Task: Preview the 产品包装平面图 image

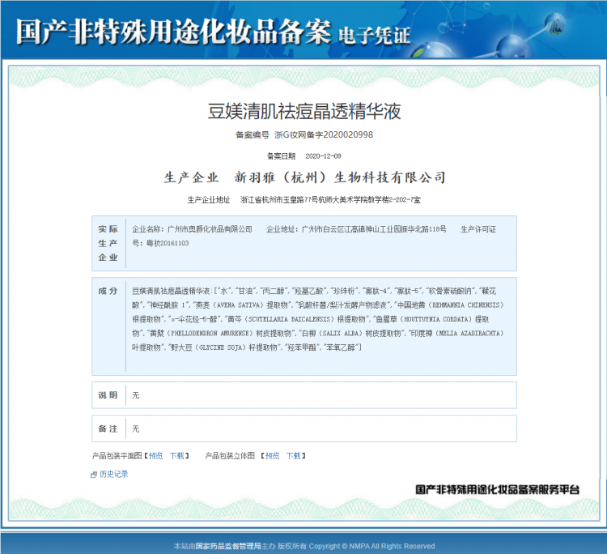Action: tap(155, 456)
